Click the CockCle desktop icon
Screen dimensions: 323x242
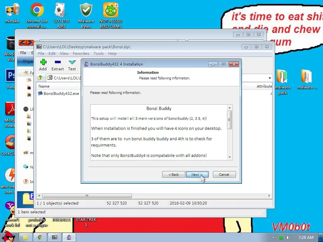8,145
